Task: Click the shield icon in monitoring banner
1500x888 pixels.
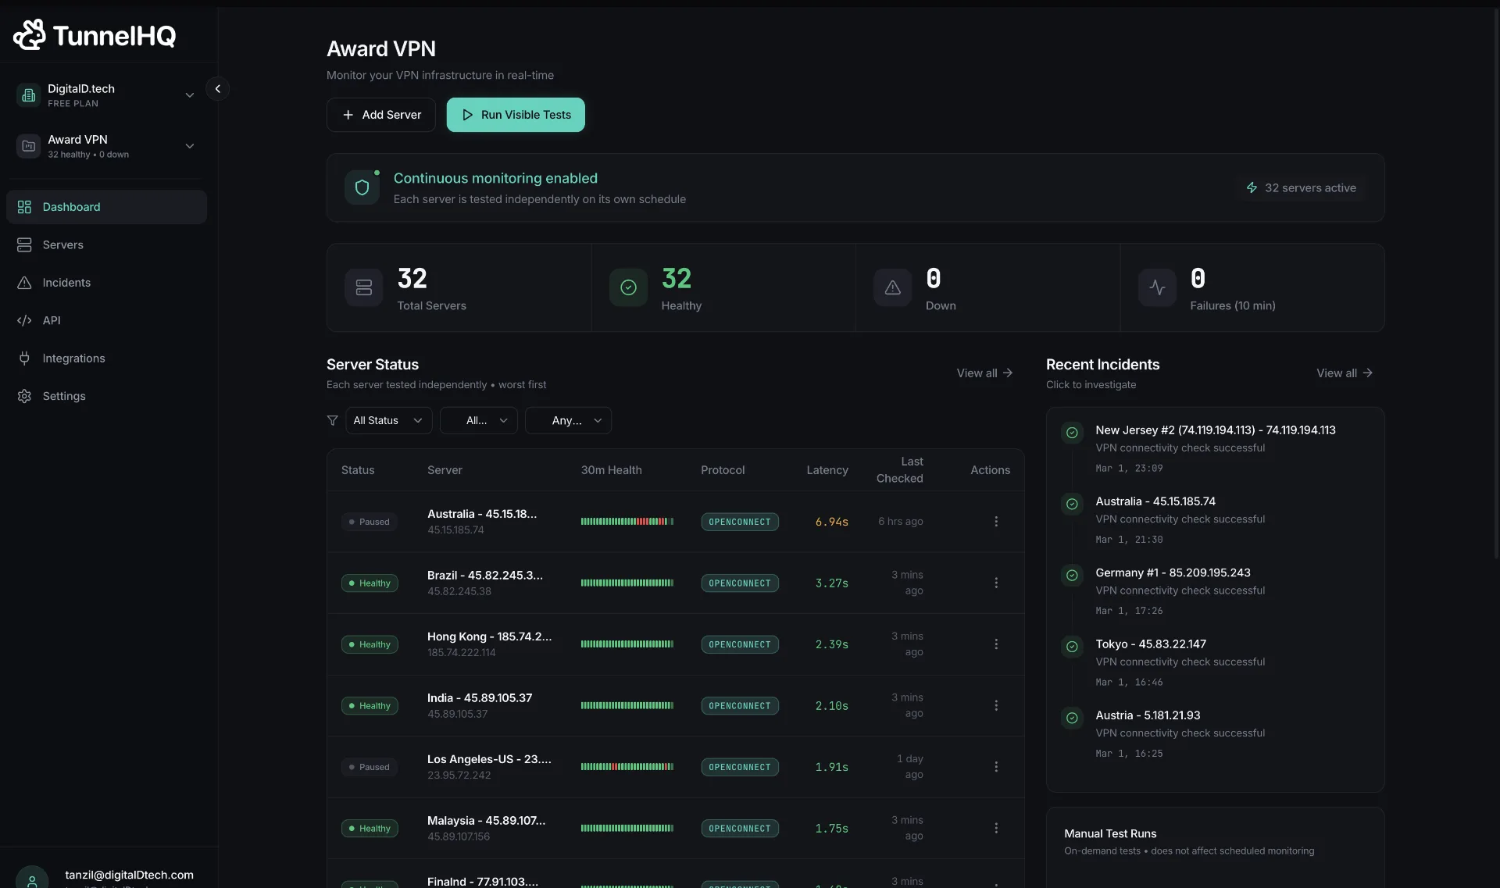Action: tap(362, 187)
